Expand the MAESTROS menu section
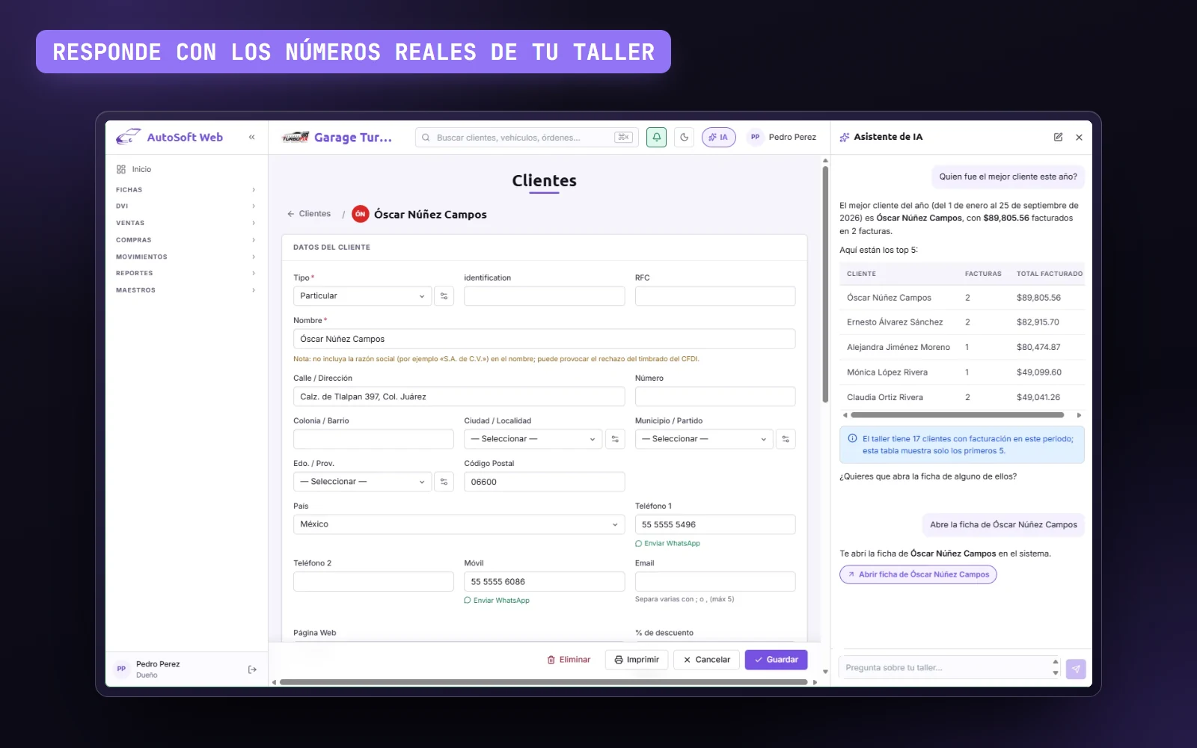 [186, 290]
